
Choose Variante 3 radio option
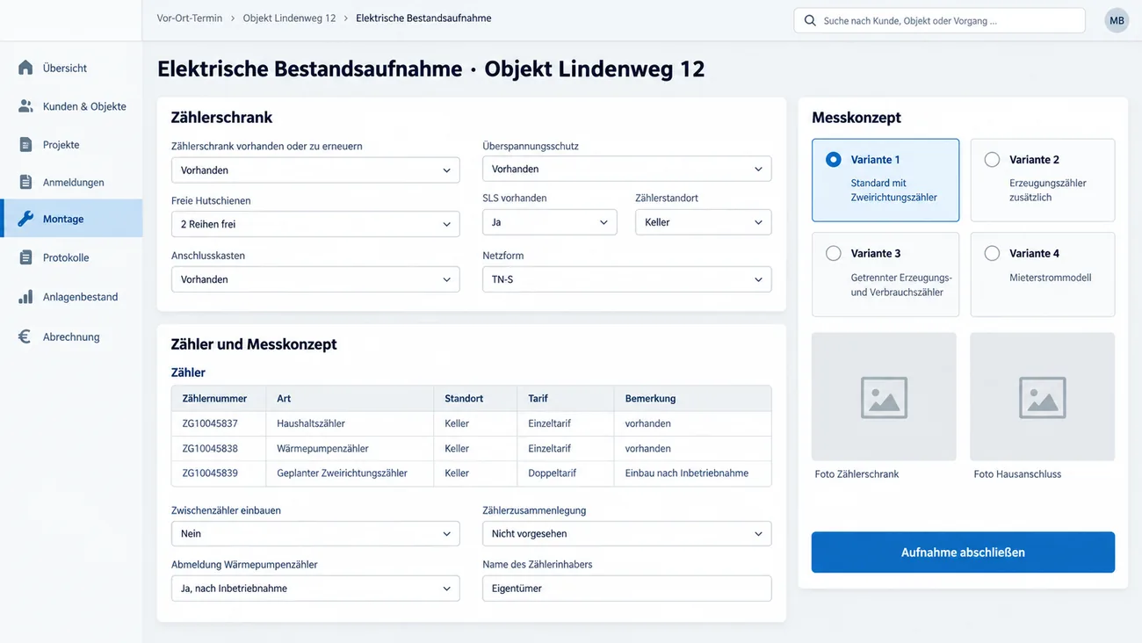[x=833, y=253]
